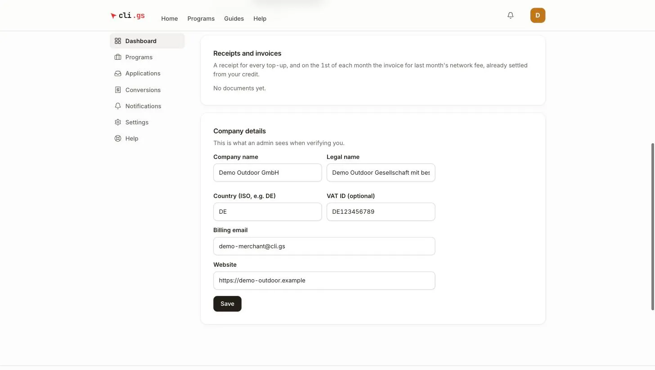Click the Applications inbox icon in sidebar
Image resolution: width=655 pixels, height=370 pixels.
(118, 73)
